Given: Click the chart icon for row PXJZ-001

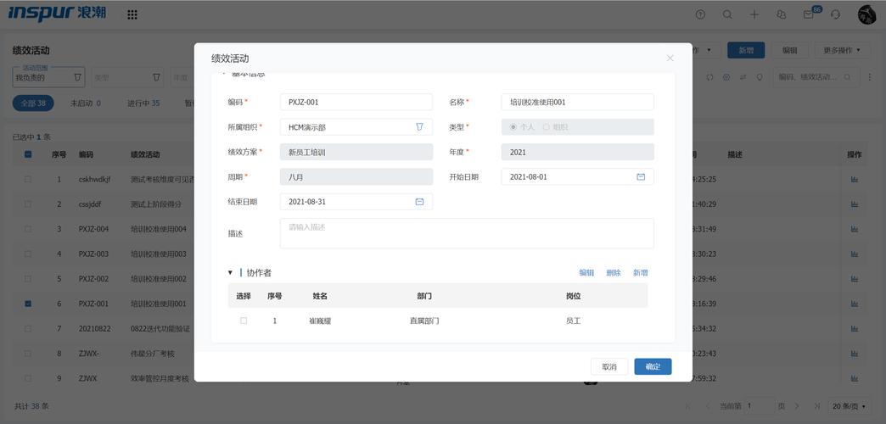Looking at the screenshot, I should pos(855,304).
